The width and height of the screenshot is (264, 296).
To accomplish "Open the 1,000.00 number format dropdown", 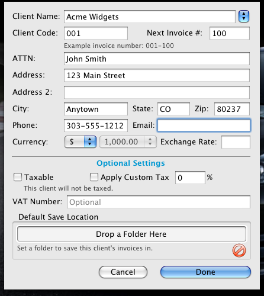I will click(x=128, y=142).
